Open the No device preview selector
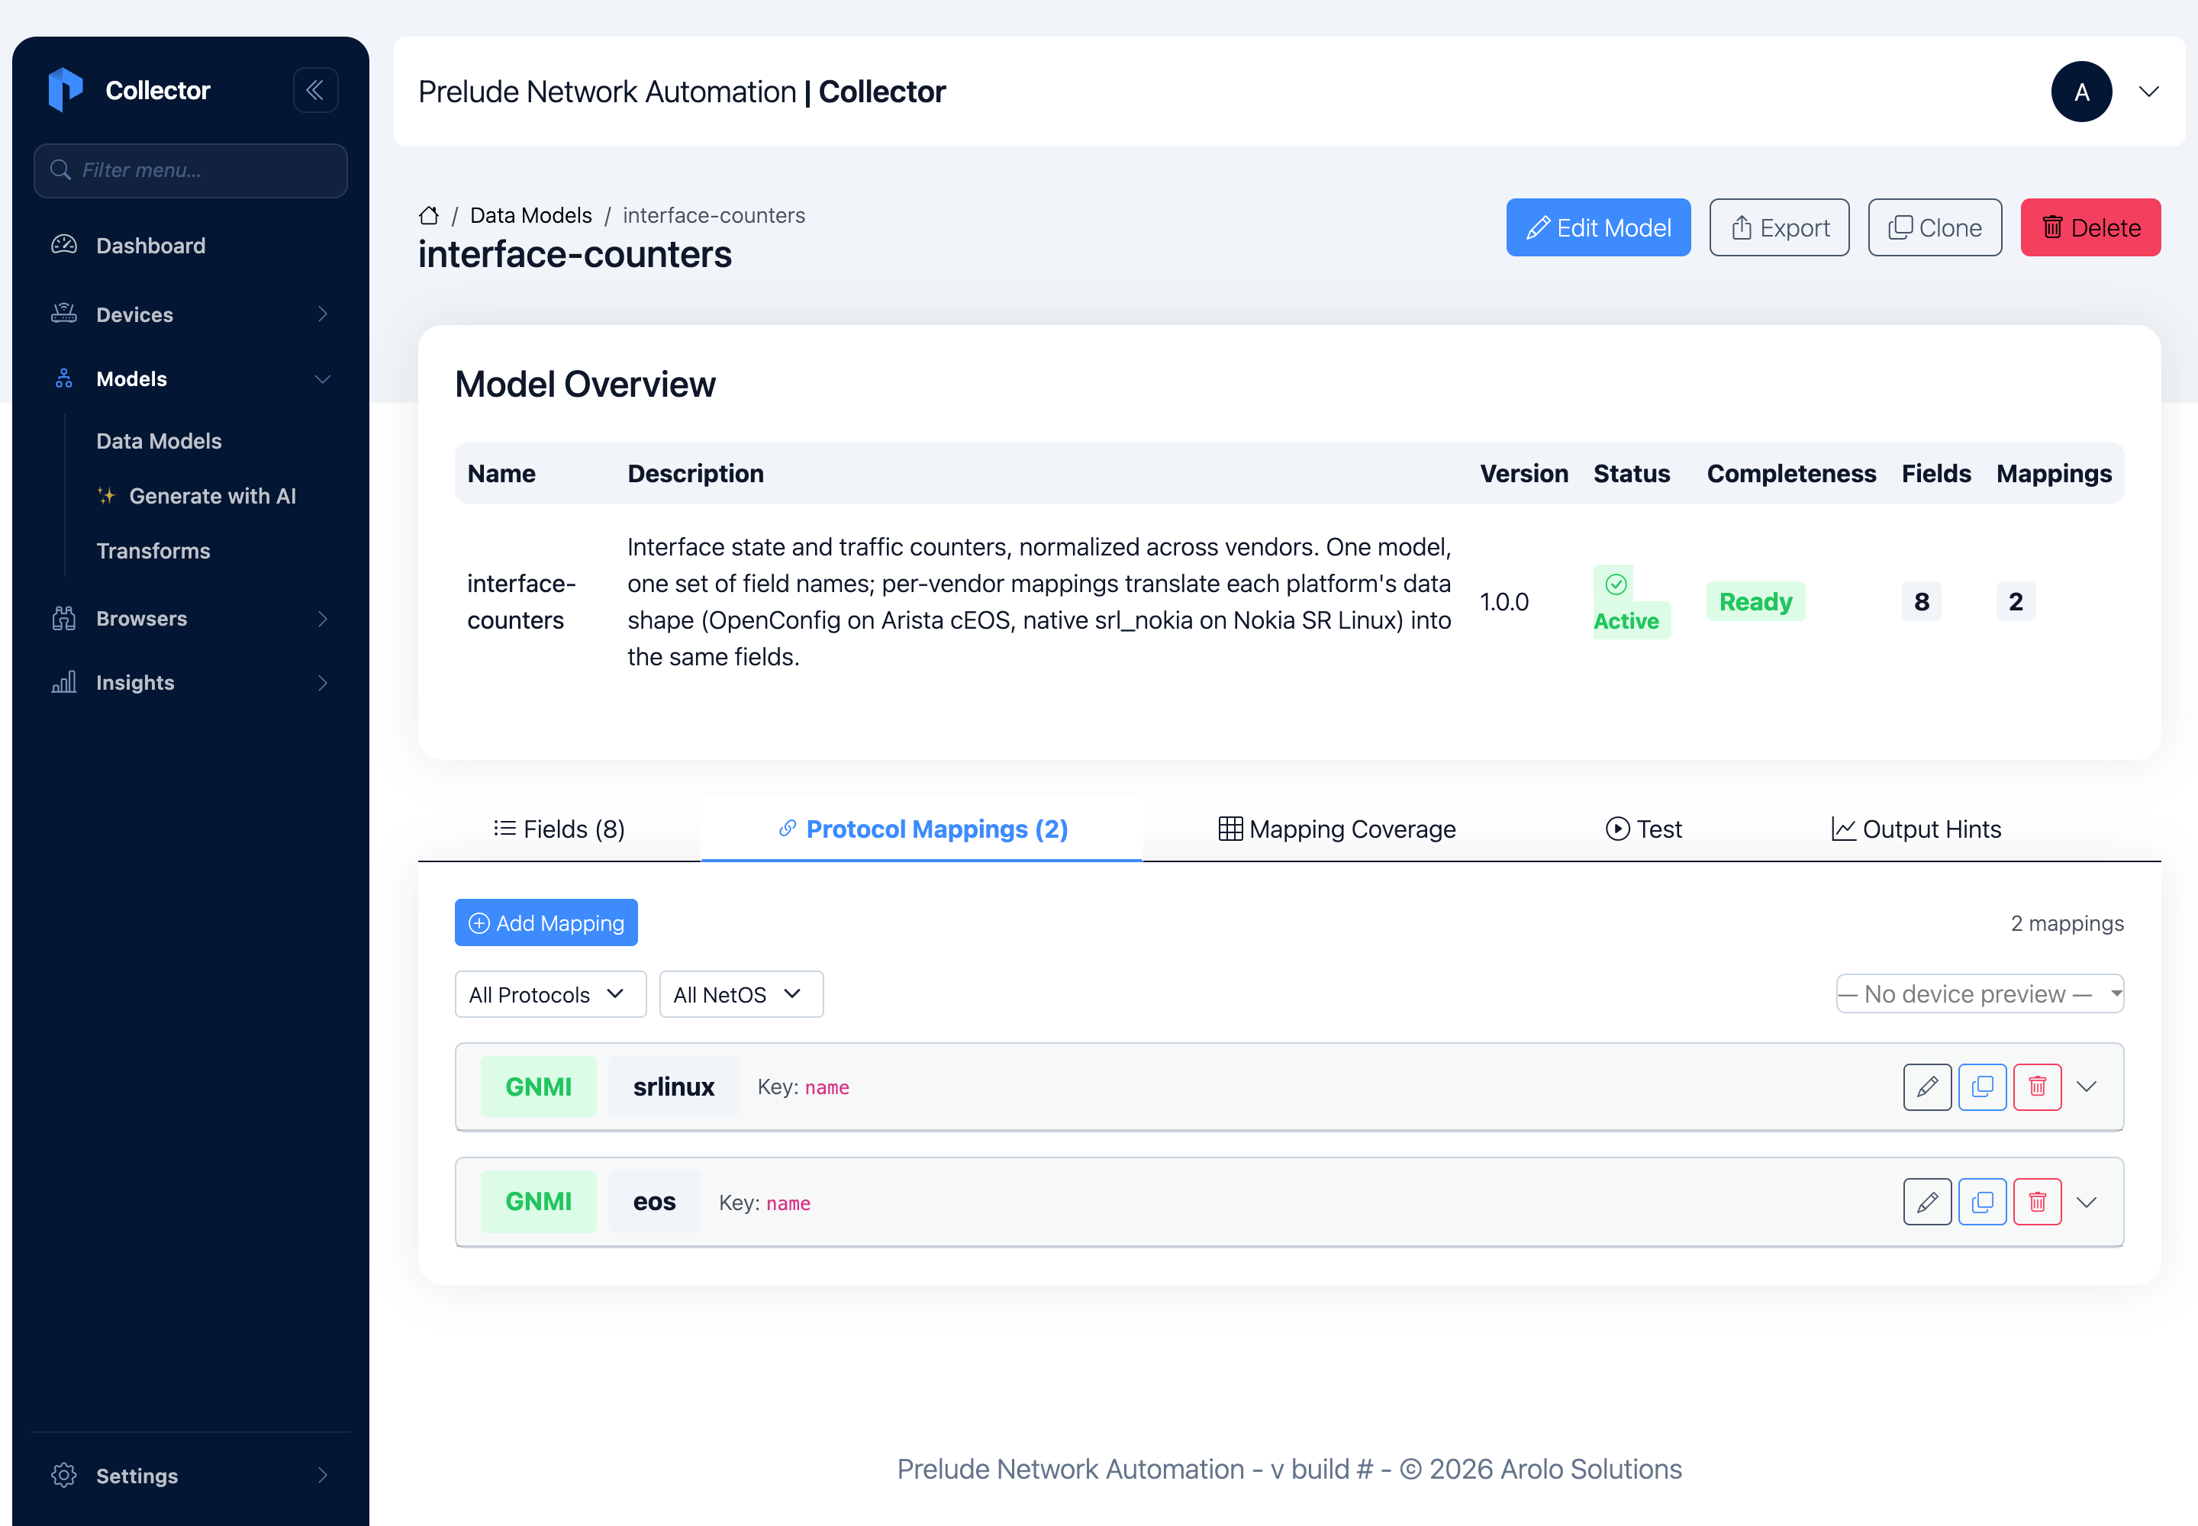The image size is (2198, 1526). [x=1979, y=993]
